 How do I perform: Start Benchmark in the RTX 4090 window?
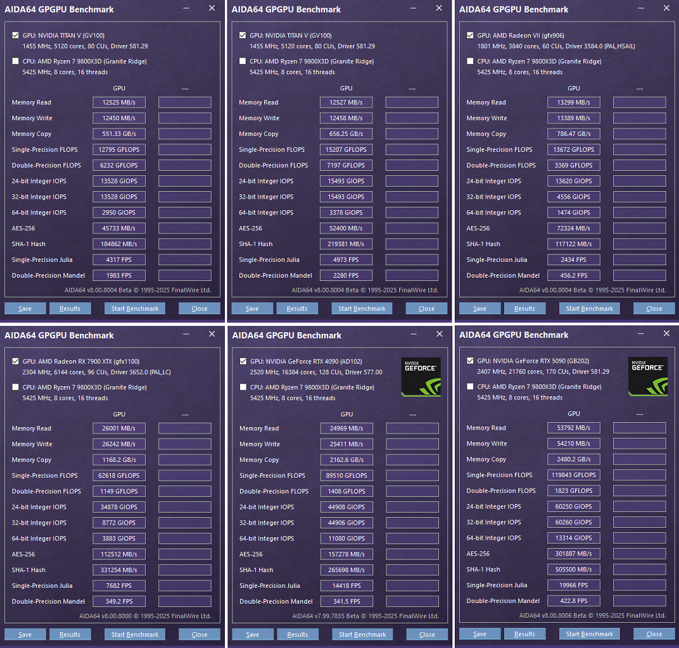362,635
